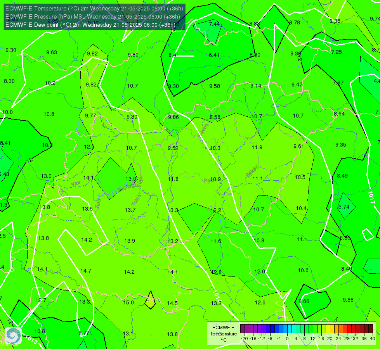Click the 10.2 temperature value

point(50,83)
